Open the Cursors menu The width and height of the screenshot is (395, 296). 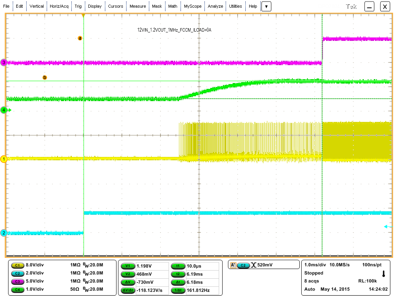[x=116, y=6]
